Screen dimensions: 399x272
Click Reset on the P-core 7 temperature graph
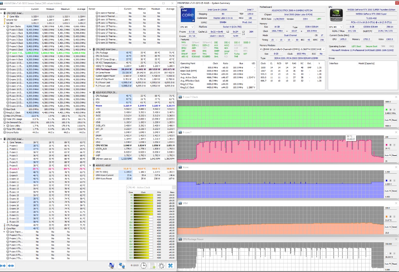394,155
